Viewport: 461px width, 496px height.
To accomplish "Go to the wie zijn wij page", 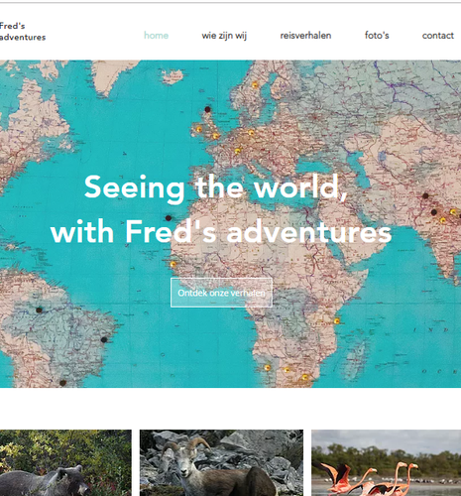I will (x=224, y=36).
